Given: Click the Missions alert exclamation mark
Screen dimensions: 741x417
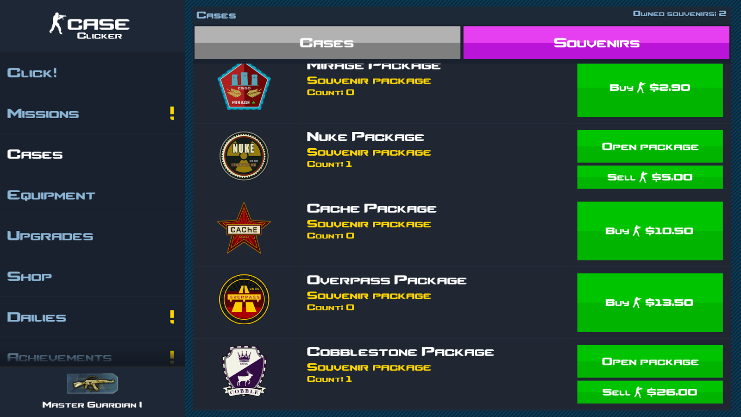Looking at the screenshot, I should [x=172, y=114].
